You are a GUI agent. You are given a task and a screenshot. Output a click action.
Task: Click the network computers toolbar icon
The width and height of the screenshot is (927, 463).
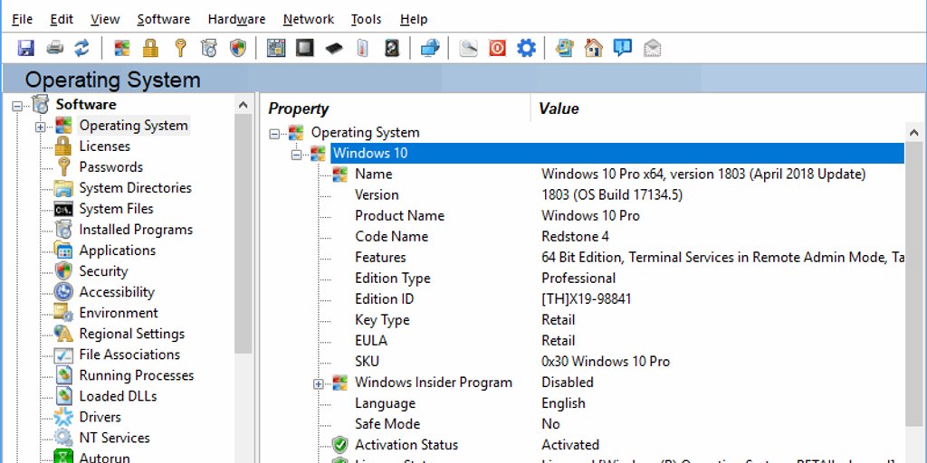pyautogui.click(x=430, y=48)
